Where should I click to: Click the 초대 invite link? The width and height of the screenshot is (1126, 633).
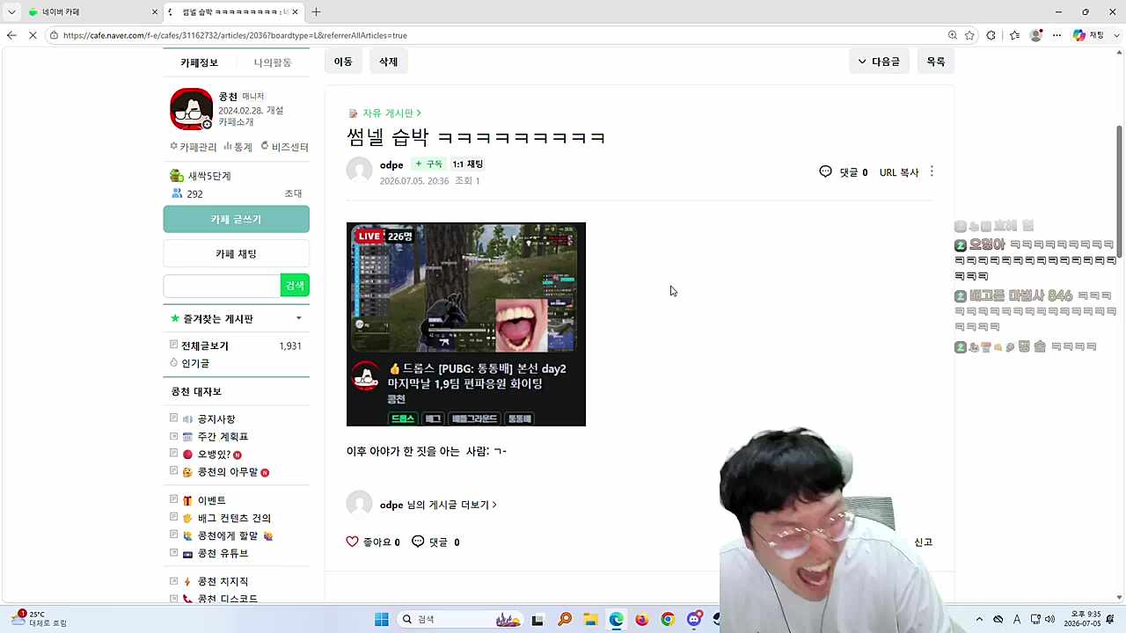pos(293,193)
